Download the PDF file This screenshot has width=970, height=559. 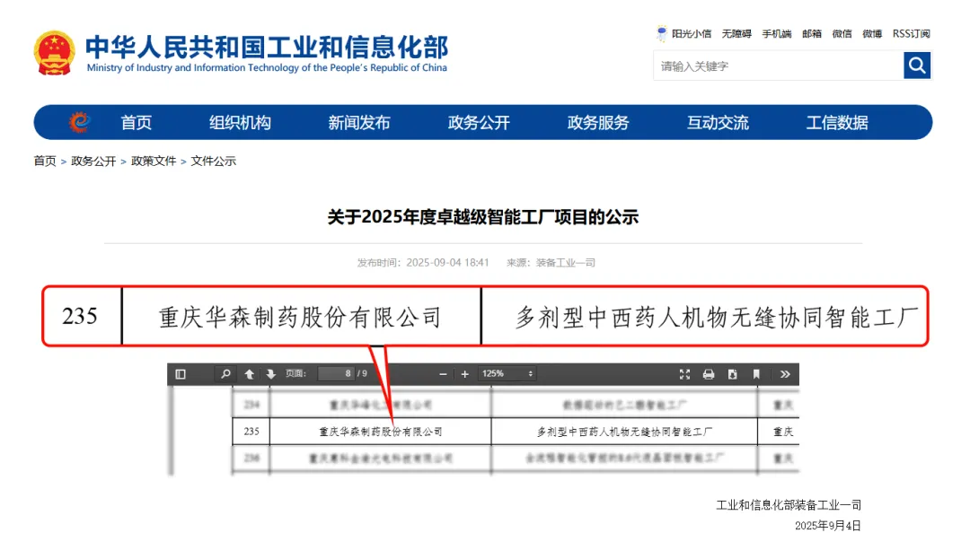point(733,374)
